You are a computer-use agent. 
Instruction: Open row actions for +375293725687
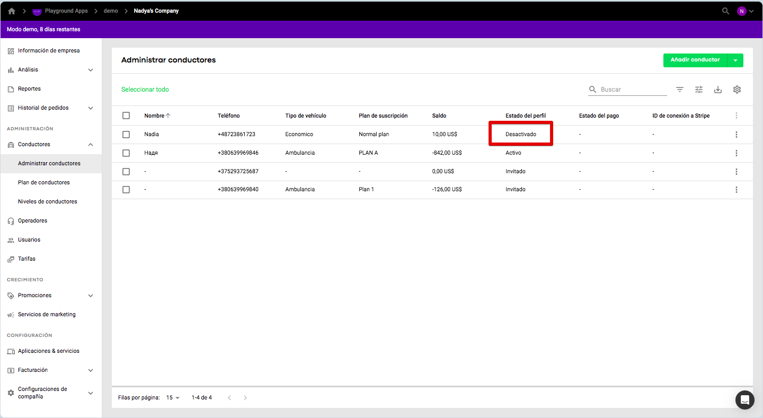click(737, 172)
